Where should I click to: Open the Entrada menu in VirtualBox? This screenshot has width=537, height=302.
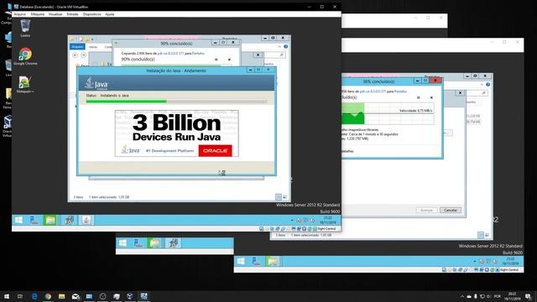tap(72, 14)
